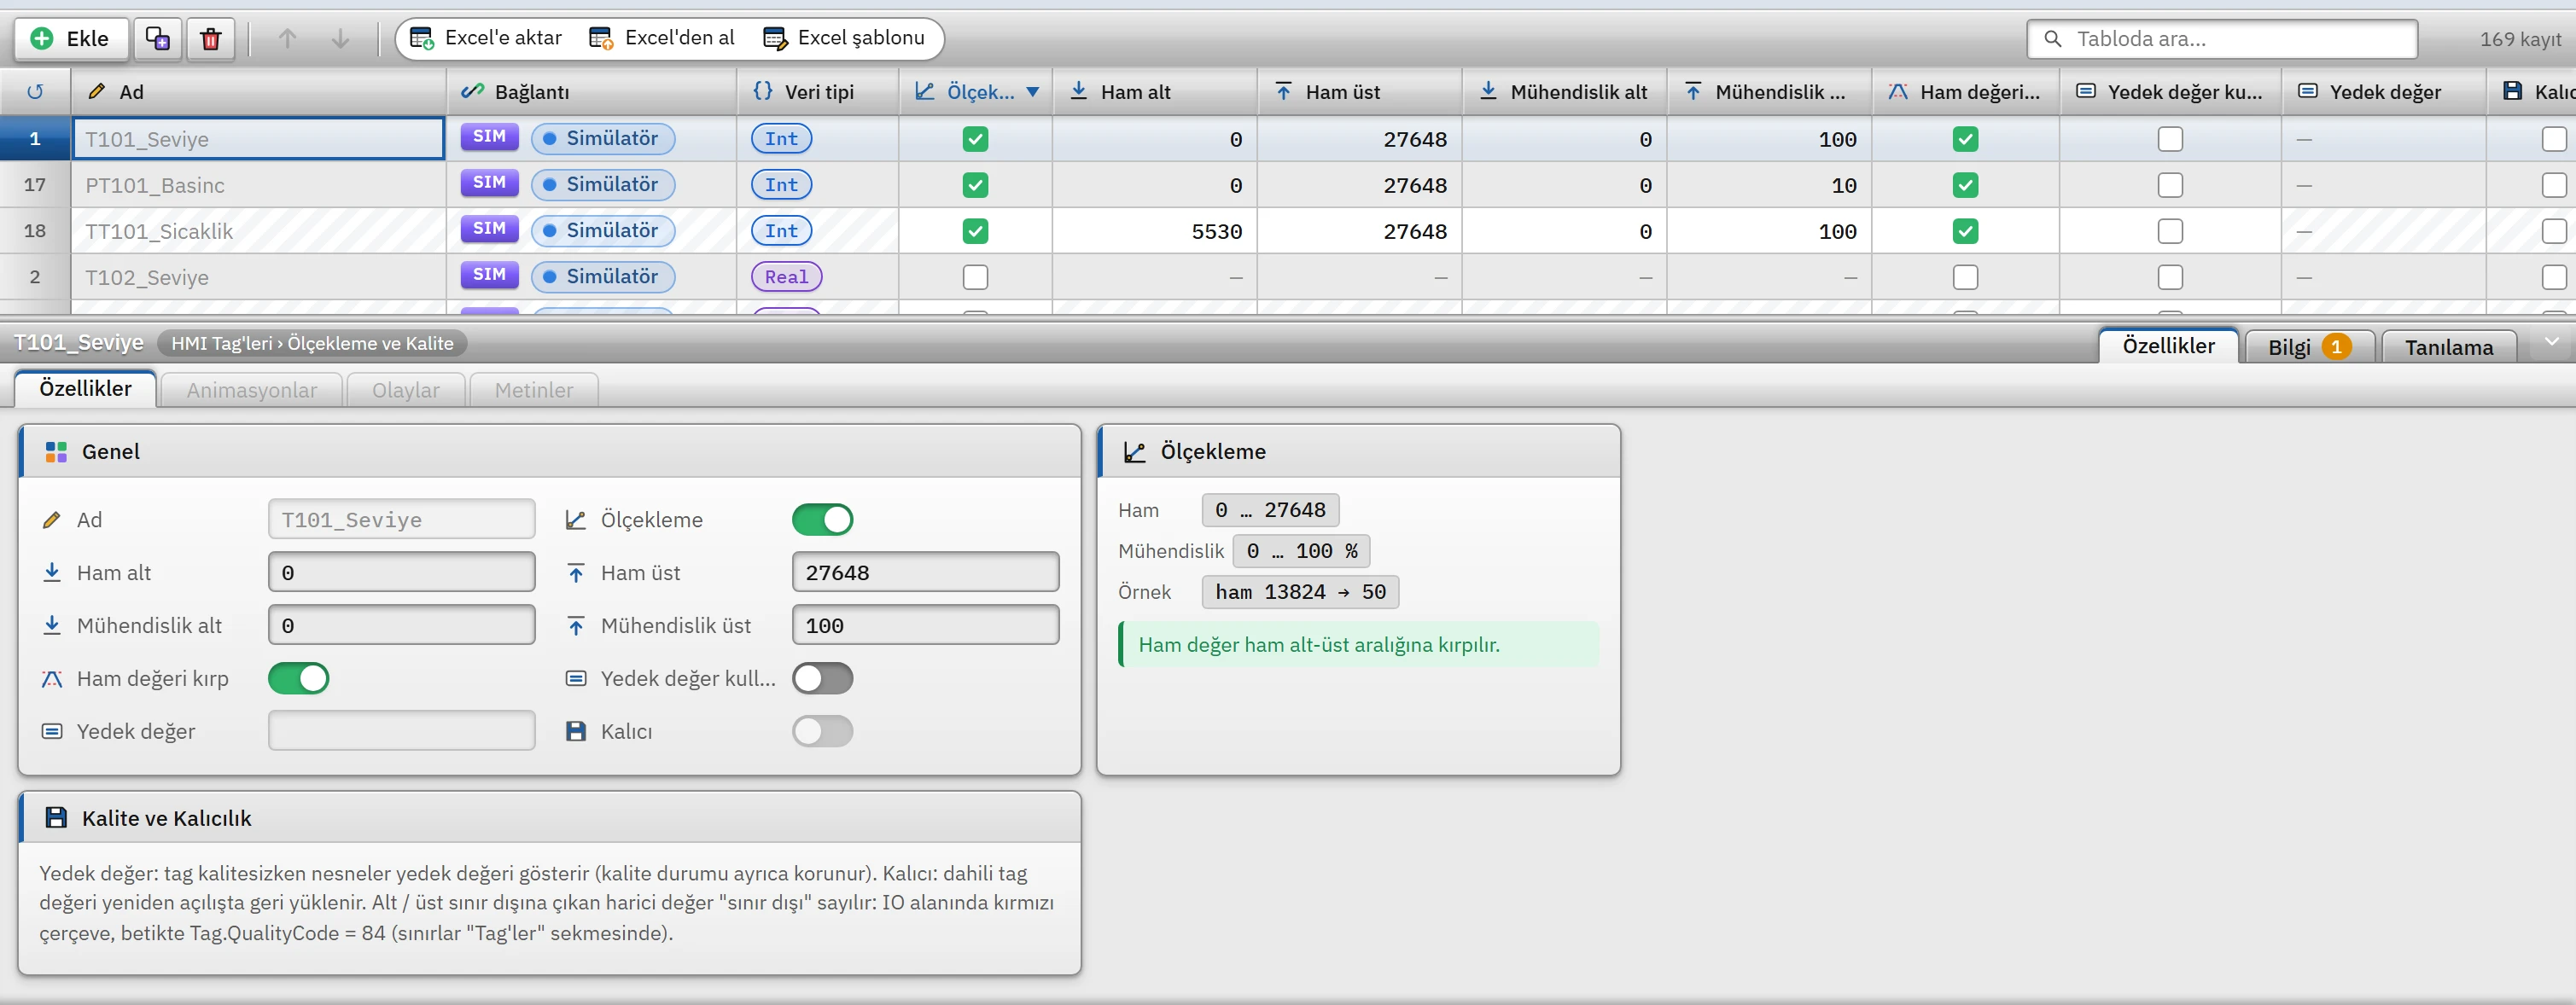The width and height of the screenshot is (2576, 1005).
Task: Click the Ekle add button
Action: pos(71,39)
